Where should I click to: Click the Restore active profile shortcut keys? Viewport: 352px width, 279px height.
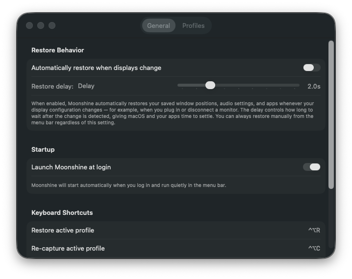click(x=314, y=231)
